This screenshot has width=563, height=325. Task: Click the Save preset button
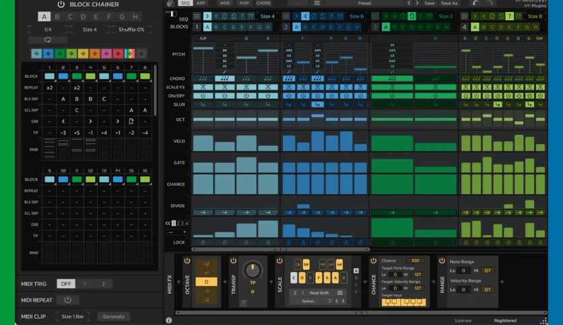pos(430,3)
